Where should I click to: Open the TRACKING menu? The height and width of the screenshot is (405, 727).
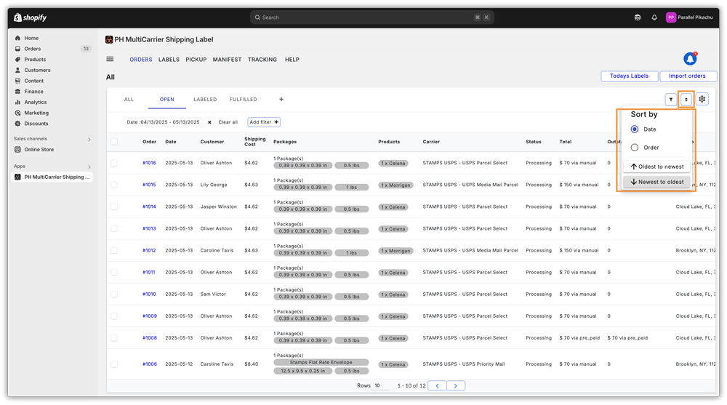(262, 60)
